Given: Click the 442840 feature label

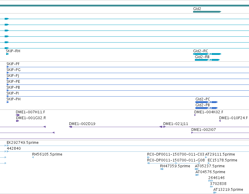Looking at the screenshot, I should point(14,149).
